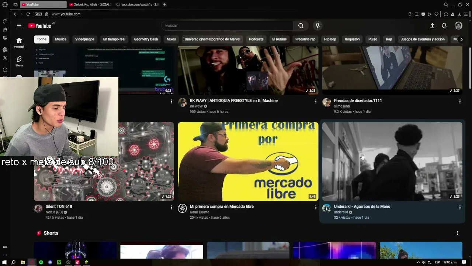Go to Principal home in sidebar
Image resolution: width=472 pixels, height=266 pixels.
point(19,42)
